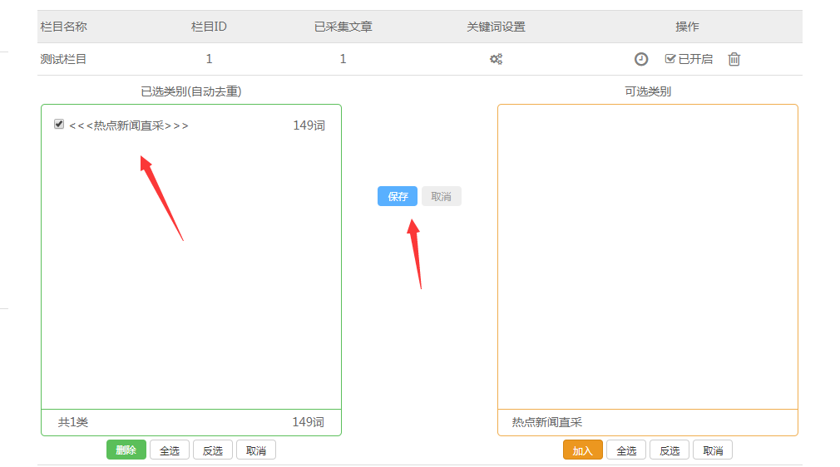Toggle the 已开启 checkbox
840x467 pixels.
tap(670, 59)
